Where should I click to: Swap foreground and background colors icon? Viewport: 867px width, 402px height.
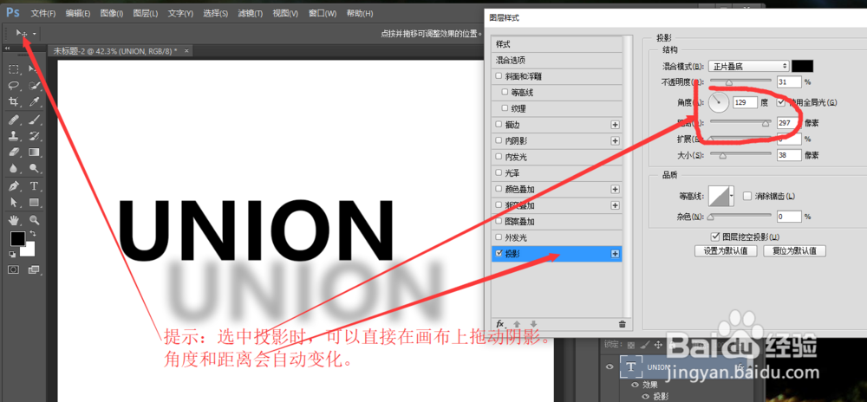click(32, 234)
